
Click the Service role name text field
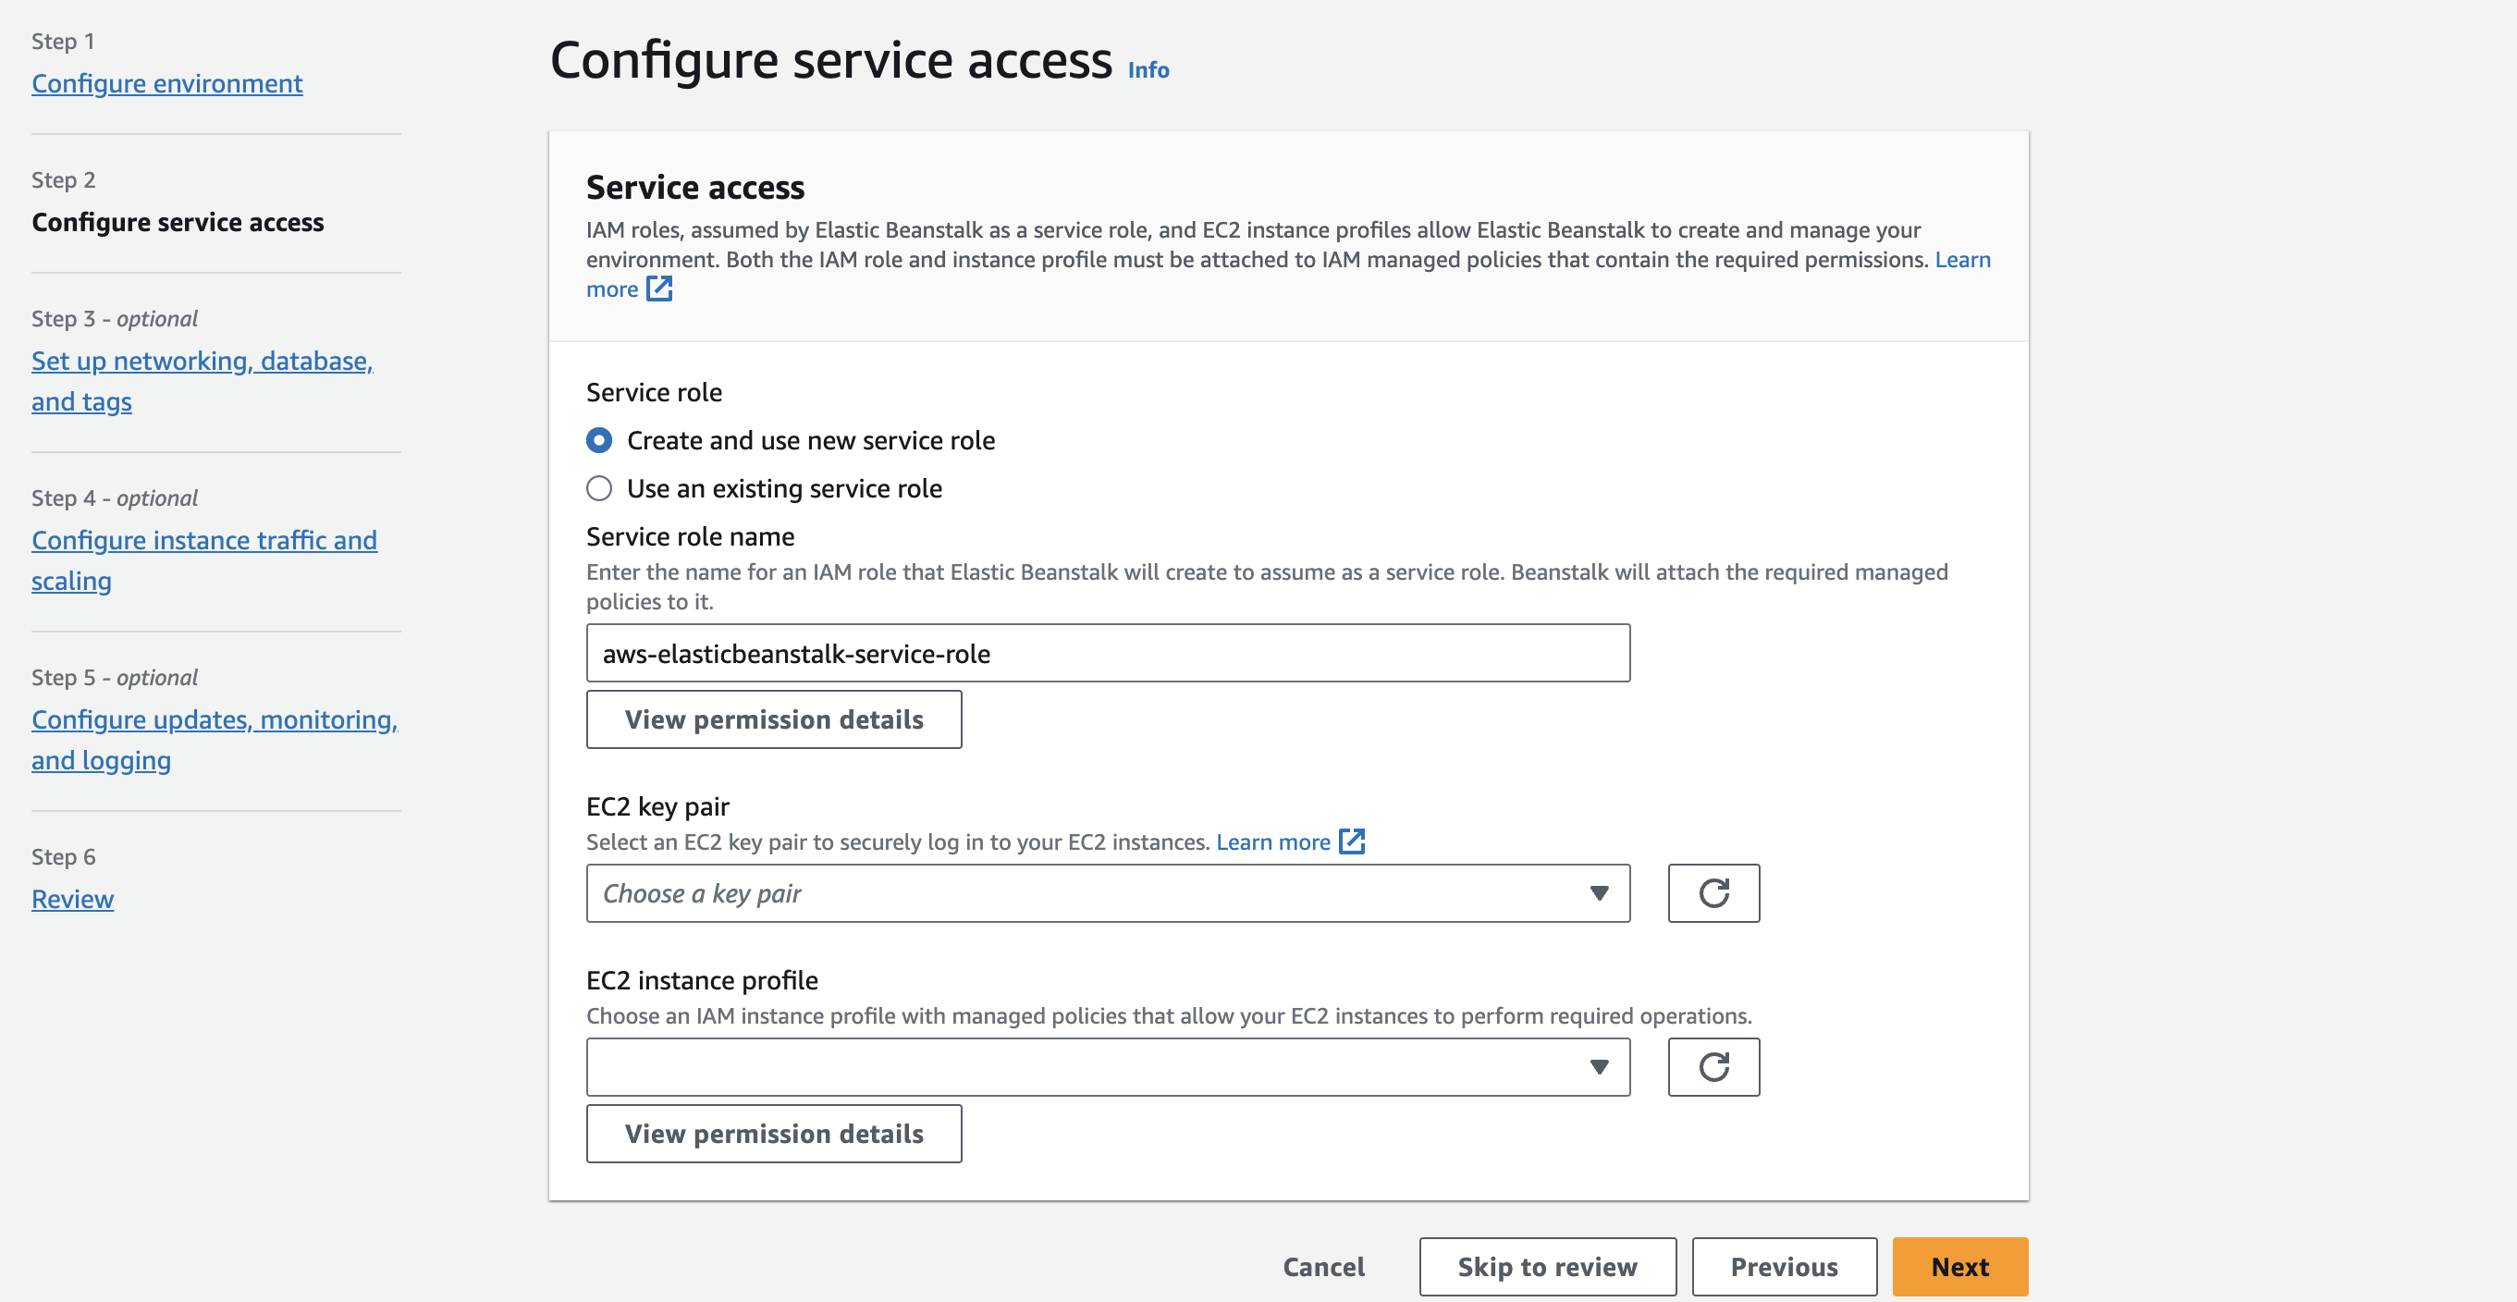[1107, 653]
